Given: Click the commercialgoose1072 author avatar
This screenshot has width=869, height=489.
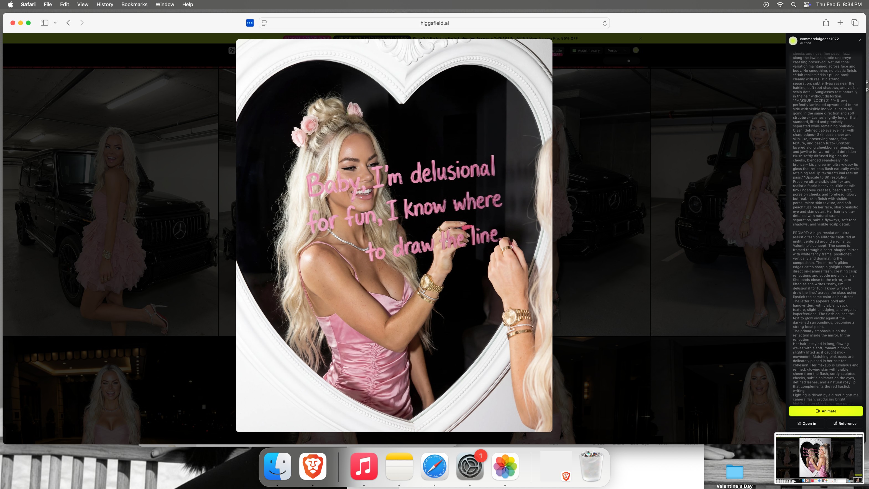Looking at the screenshot, I should [x=793, y=41].
